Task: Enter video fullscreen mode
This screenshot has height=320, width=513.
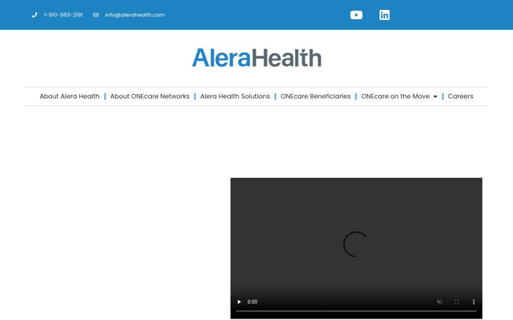Action: coord(457,302)
